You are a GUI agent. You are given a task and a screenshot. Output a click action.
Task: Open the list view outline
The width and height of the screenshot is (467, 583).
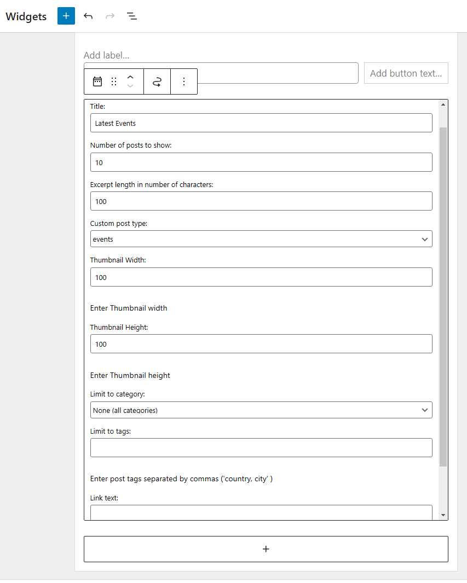[x=132, y=16]
